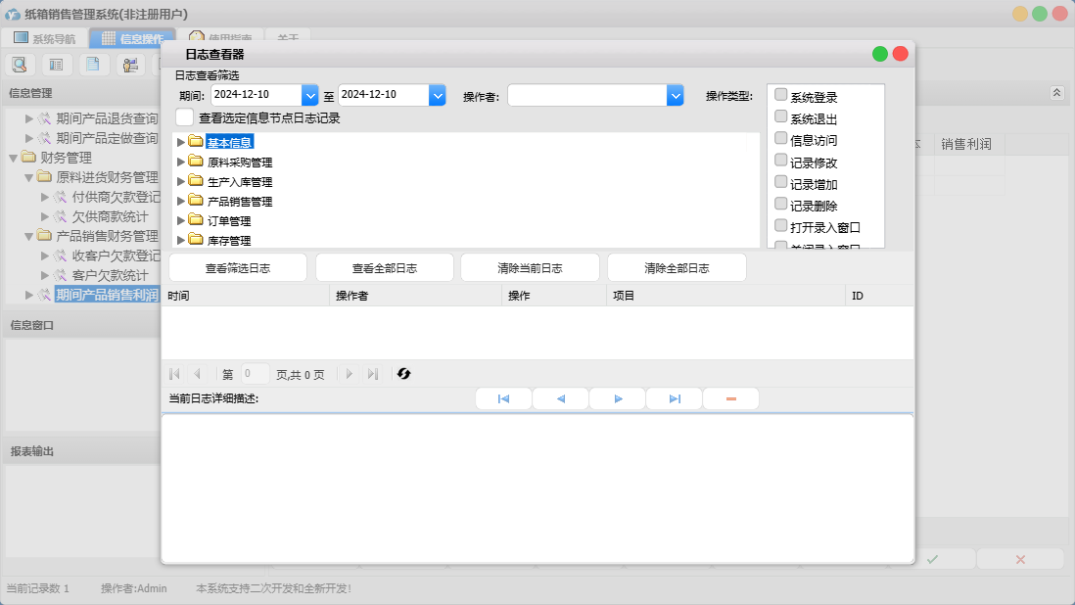Check the 记录删除 operation type
The height and width of the screenshot is (605, 1075).
coord(781,204)
